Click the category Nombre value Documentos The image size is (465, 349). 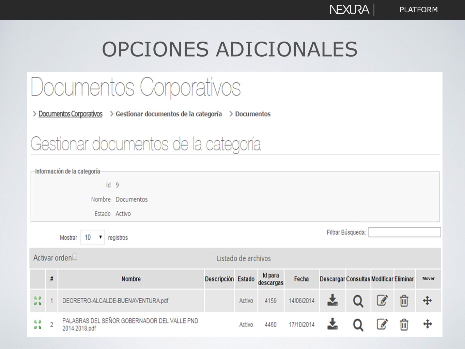coord(131,199)
